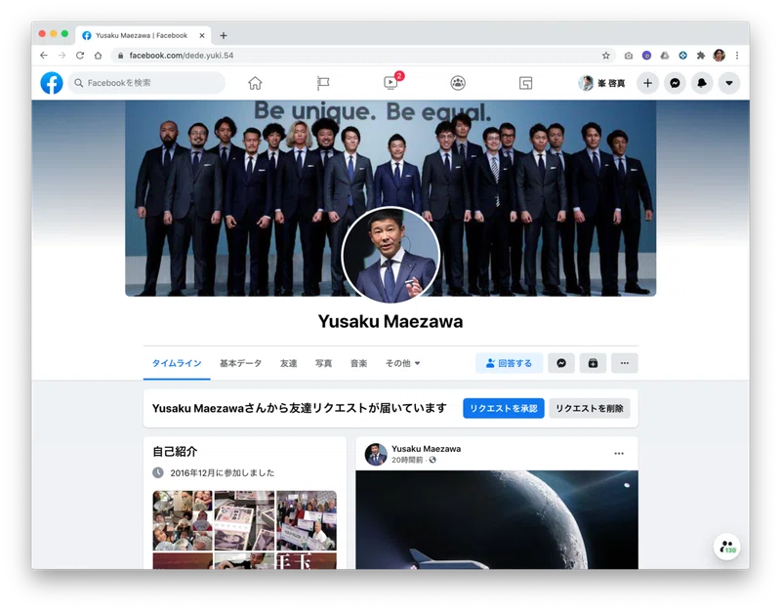781x611 pixels.
Task: Click the camera extension icon in toolbar
Action: (x=629, y=56)
